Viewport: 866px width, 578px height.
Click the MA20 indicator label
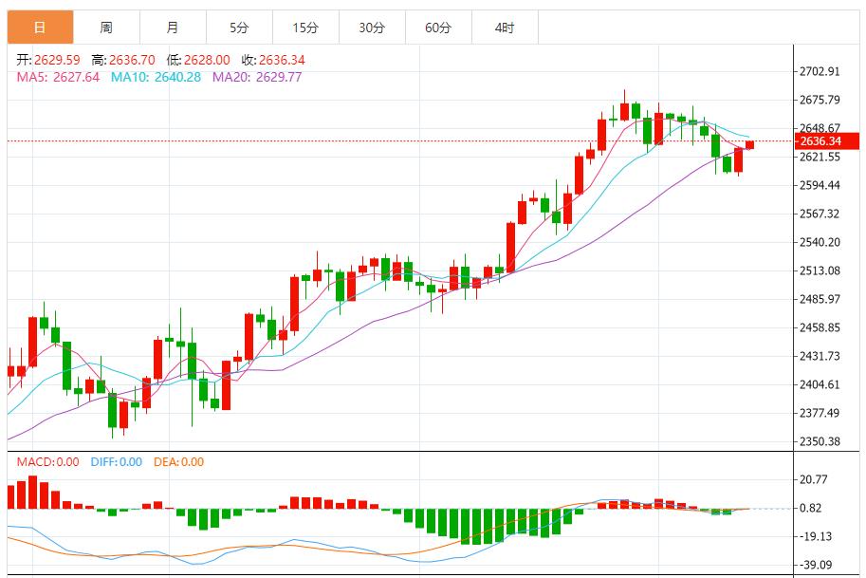click(x=257, y=77)
